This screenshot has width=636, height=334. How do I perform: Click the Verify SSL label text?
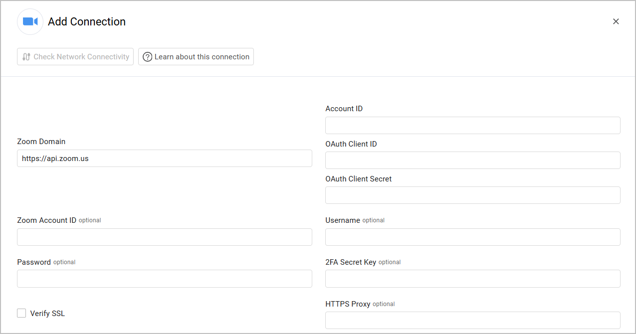[x=47, y=314]
